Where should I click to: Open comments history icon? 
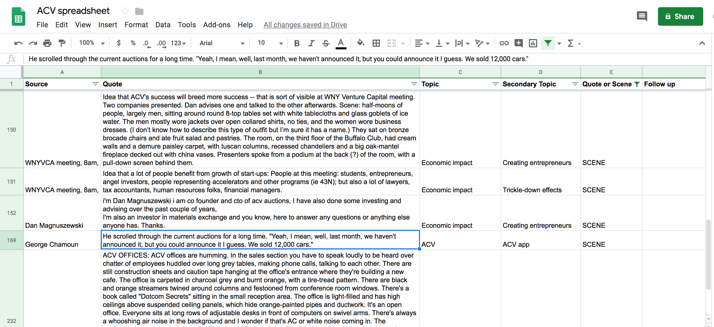tap(642, 16)
